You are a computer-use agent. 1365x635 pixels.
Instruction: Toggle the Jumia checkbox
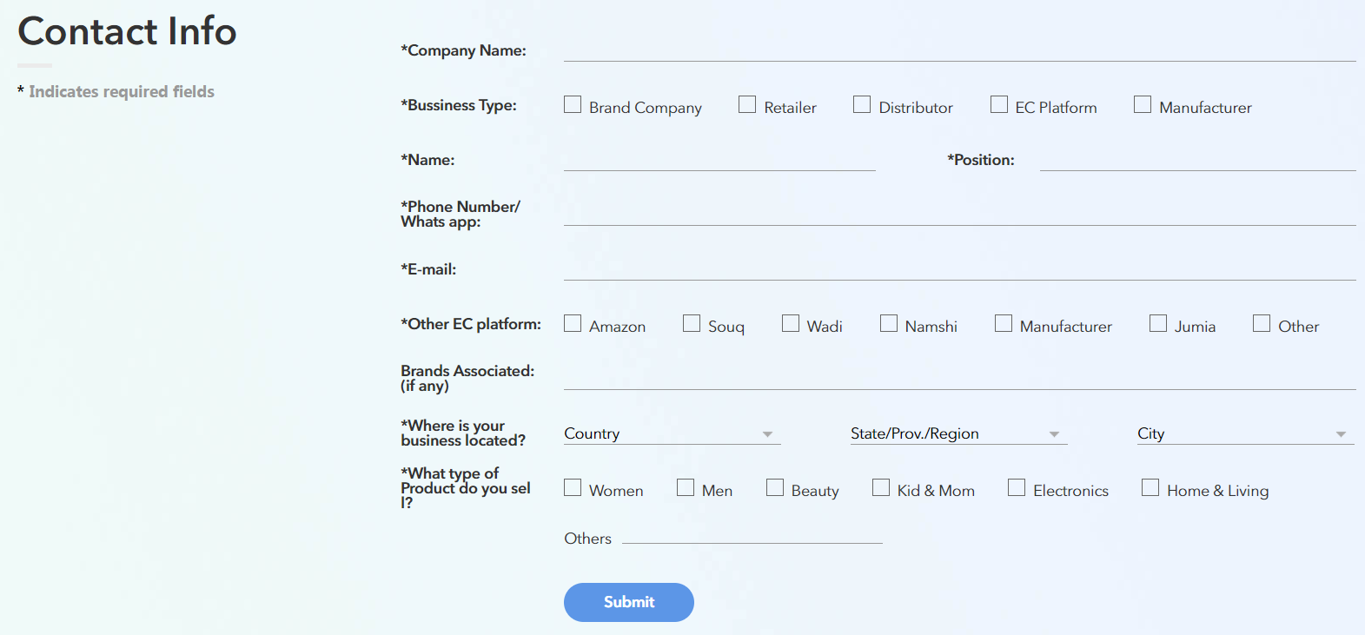coord(1158,324)
